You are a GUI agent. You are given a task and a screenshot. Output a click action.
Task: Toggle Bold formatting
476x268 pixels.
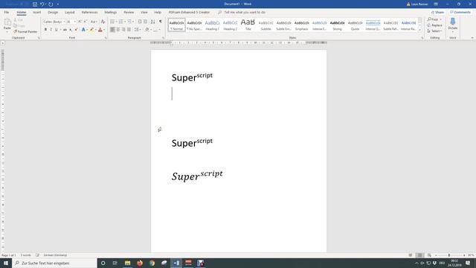click(45, 30)
